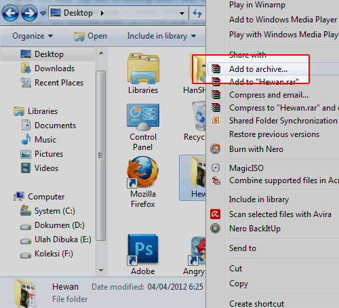Click the Open toolbar button

(90, 36)
